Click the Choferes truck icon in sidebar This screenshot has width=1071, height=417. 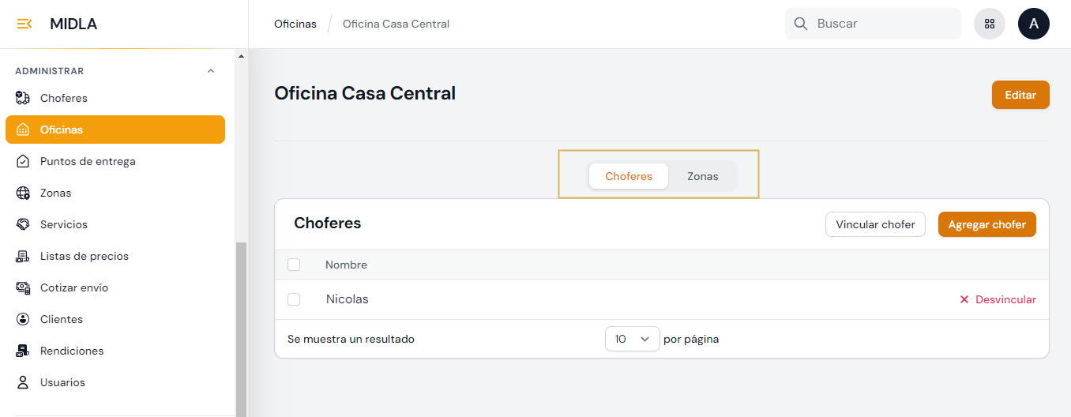click(23, 98)
